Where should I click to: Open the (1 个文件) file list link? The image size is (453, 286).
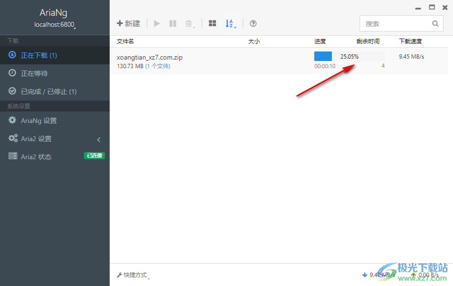158,66
